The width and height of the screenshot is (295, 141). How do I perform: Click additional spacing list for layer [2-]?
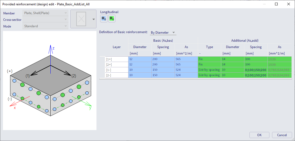(256, 75)
